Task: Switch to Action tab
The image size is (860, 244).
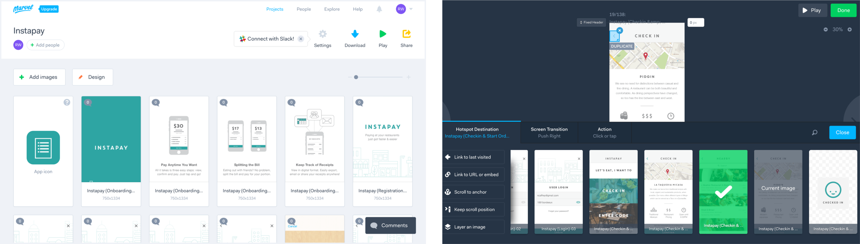Action: pyautogui.click(x=604, y=132)
